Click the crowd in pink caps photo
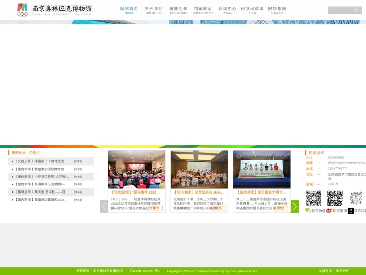 (137, 170)
